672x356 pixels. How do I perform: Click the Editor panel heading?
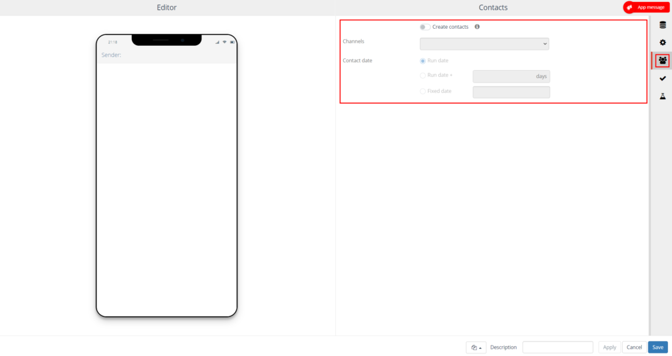pyautogui.click(x=167, y=7)
